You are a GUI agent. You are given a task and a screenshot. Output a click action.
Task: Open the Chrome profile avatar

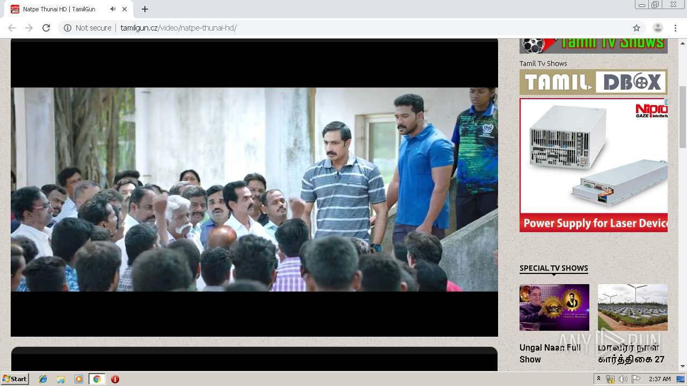[657, 28]
